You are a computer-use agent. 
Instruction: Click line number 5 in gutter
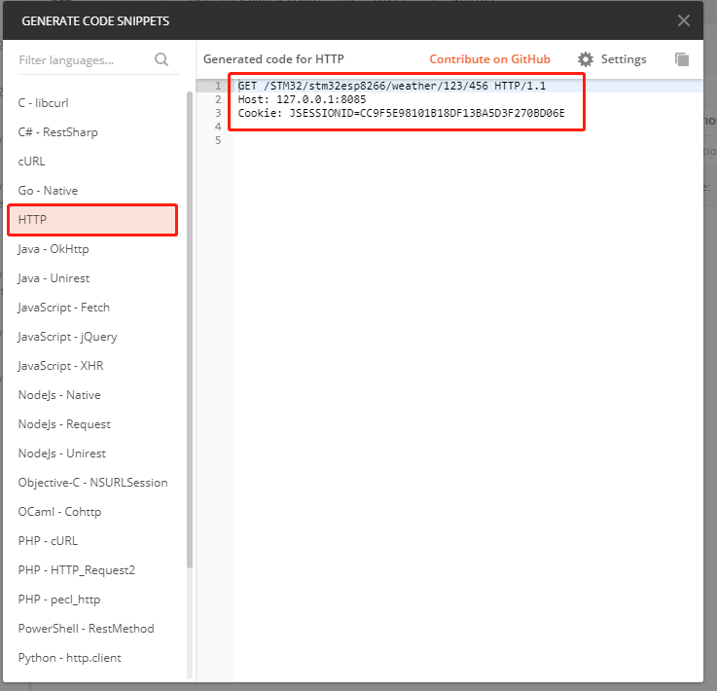[x=218, y=140]
